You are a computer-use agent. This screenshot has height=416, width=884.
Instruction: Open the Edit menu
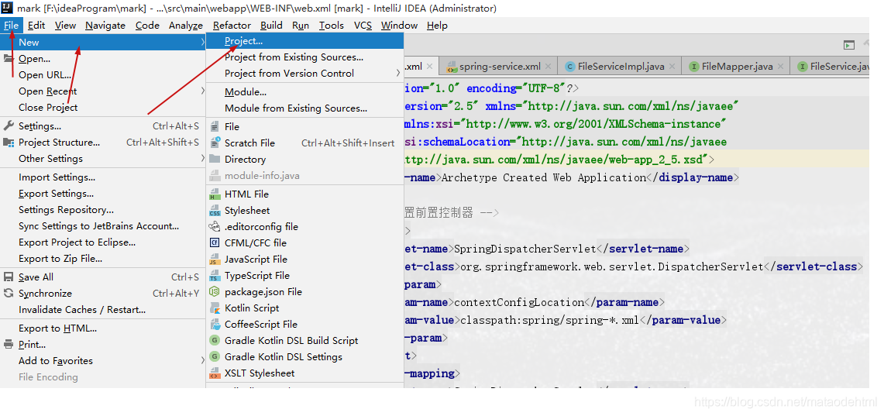coord(36,26)
